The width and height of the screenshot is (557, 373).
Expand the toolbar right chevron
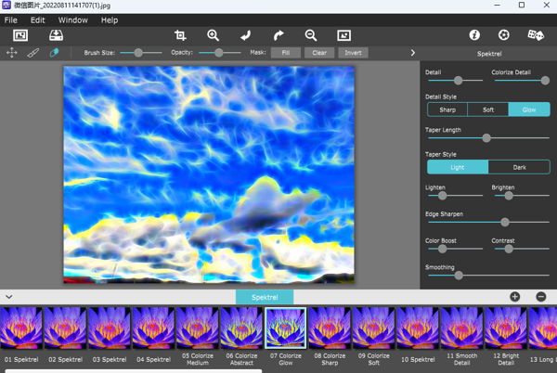point(413,53)
